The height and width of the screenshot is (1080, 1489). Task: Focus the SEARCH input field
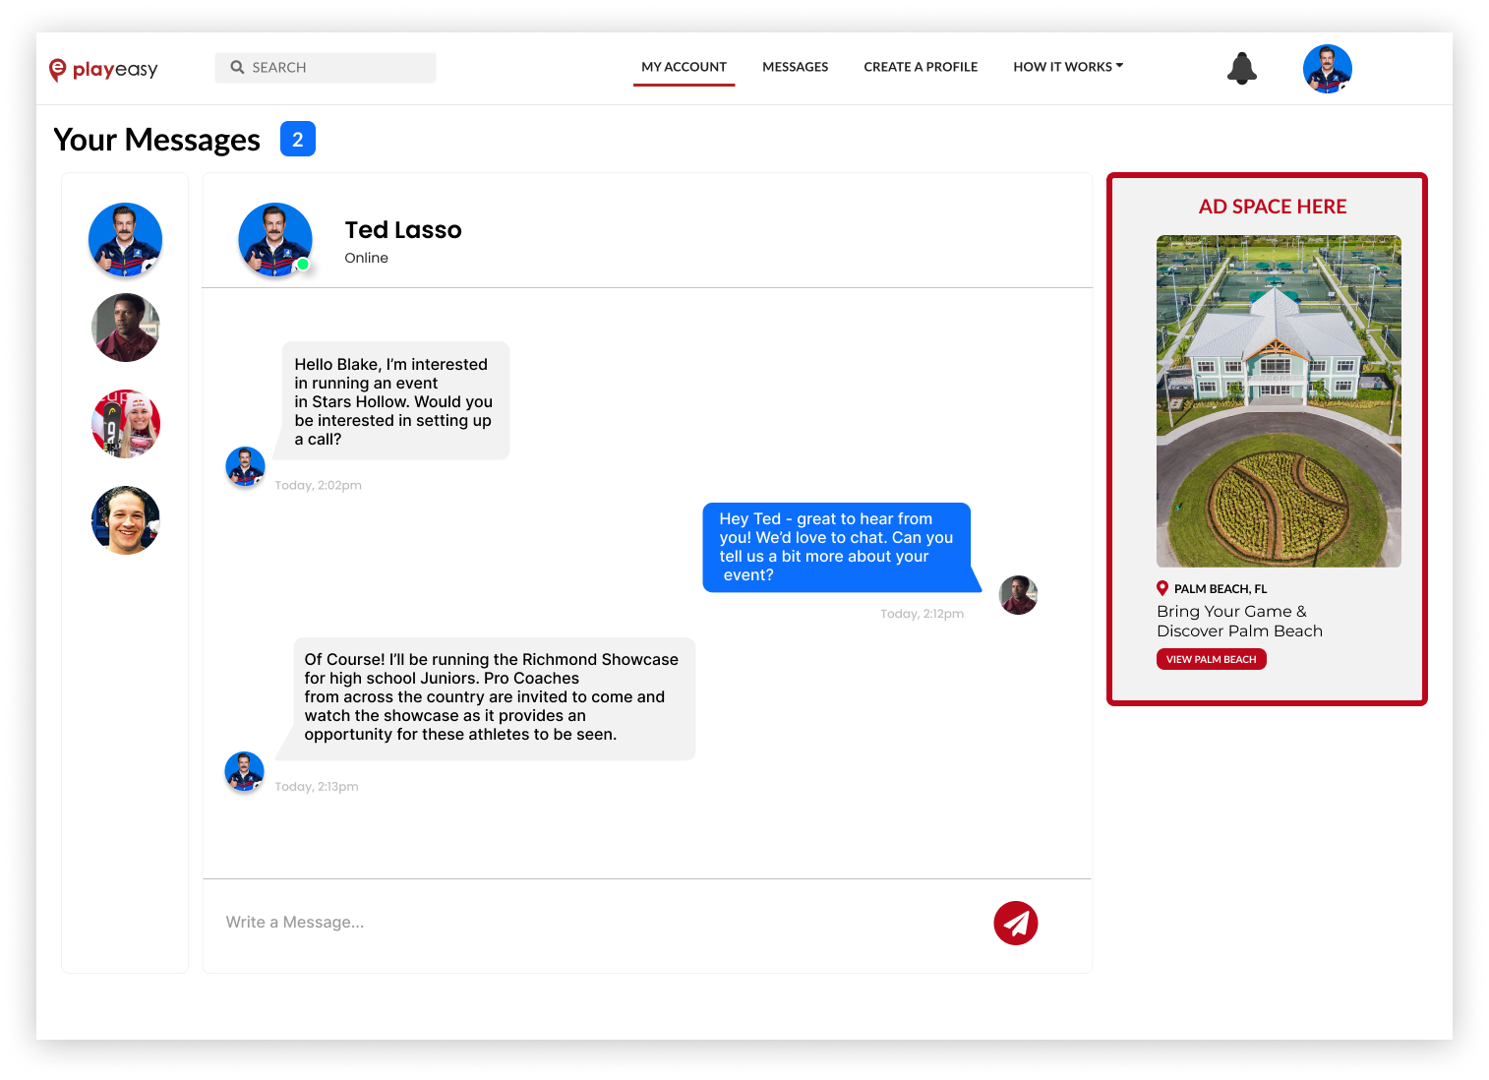coord(326,67)
